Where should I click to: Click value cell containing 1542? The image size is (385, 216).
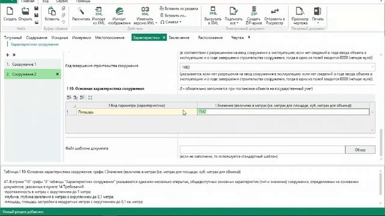[283, 112]
